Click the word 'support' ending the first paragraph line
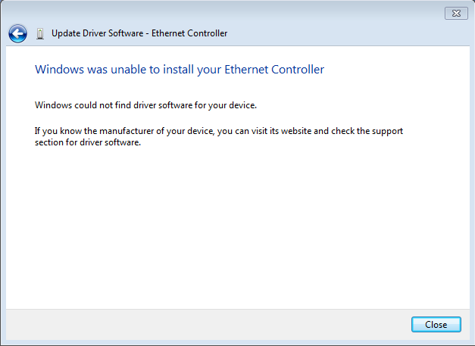 click(x=387, y=131)
